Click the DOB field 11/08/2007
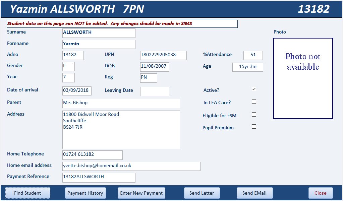 (x=155, y=67)
